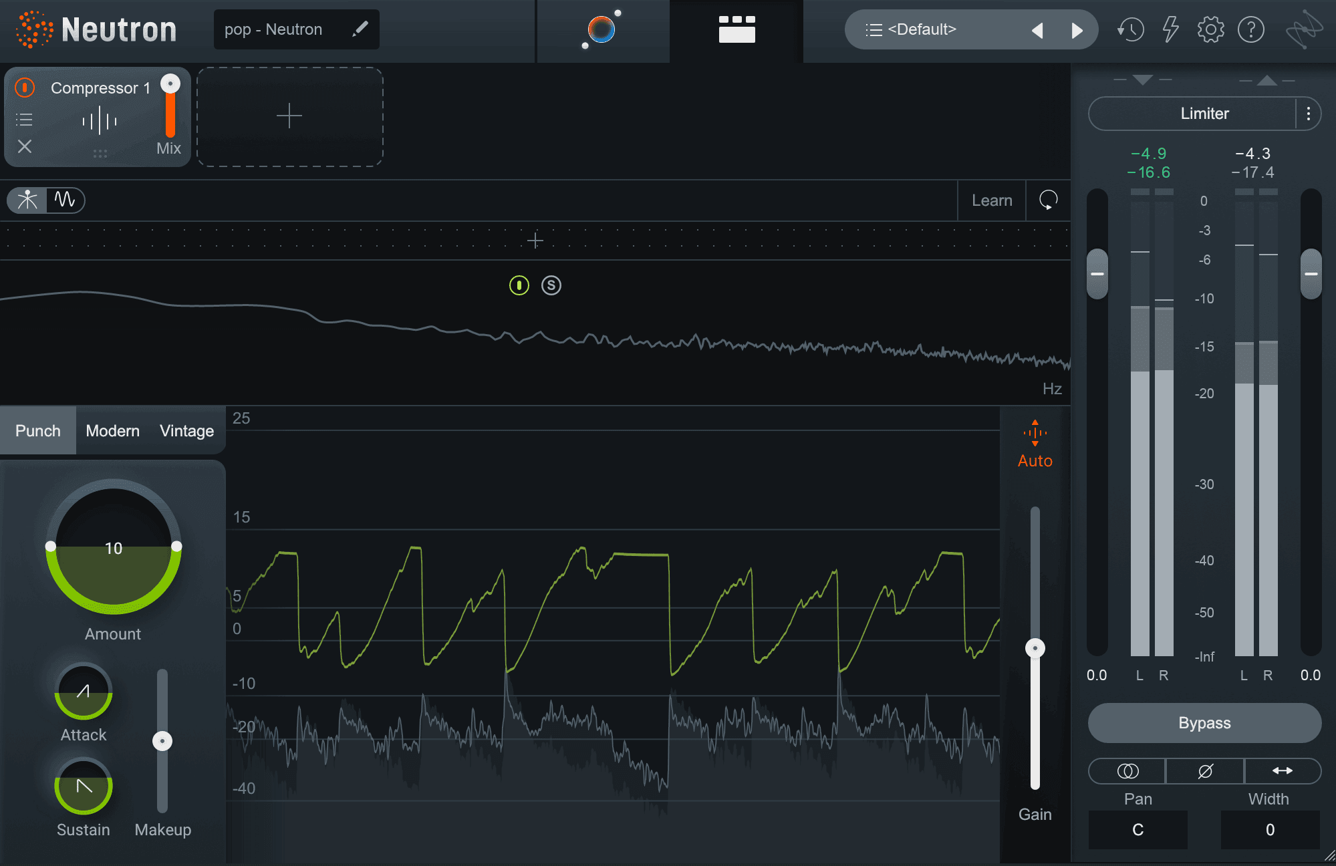Select the waveform detection mode icon
1336x866 pixels.
pyautogui.click(x=65, y=200)
